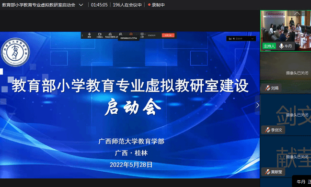The image size is (311, 187).
Task: Click 刘娟's muted microphone icon
Action: [x=267, y=88]
